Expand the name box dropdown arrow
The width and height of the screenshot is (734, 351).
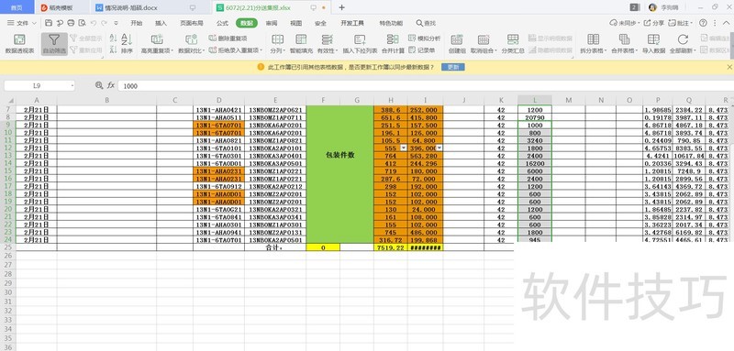(72, 86)
